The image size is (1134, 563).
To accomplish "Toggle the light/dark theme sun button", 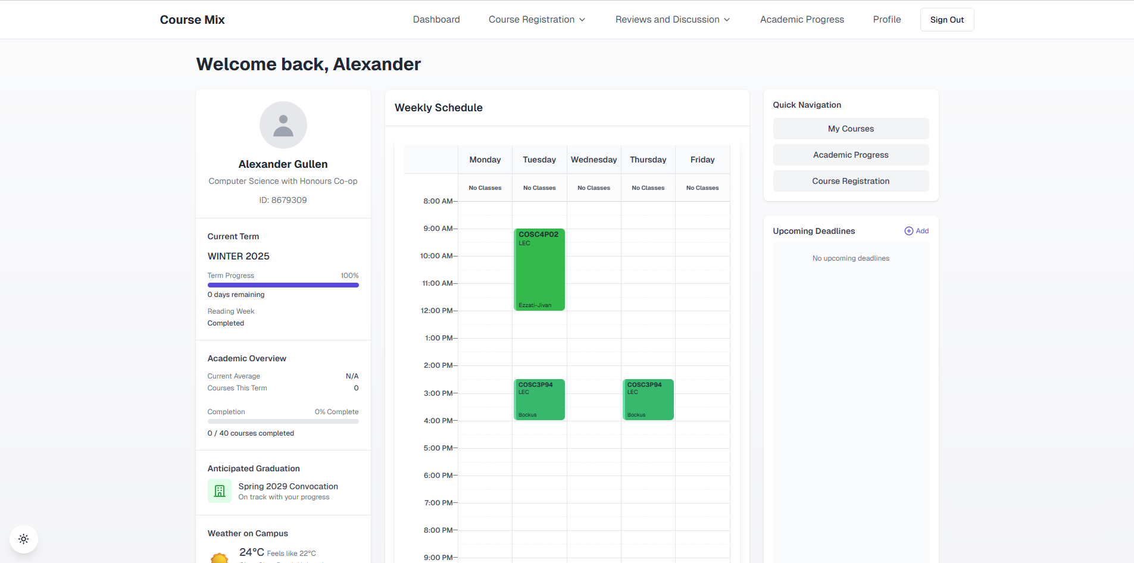I will 24,539.
